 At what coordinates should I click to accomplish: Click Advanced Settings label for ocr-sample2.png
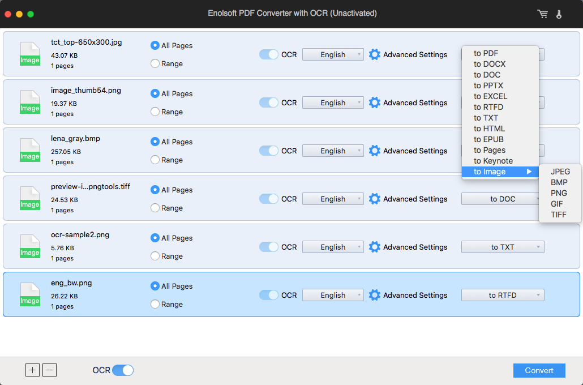pyautogui.click(x=415, y=247)
